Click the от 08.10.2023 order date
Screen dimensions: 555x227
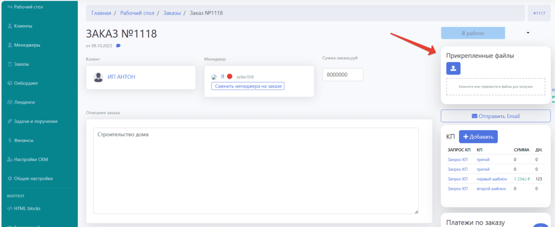(100, 46)
